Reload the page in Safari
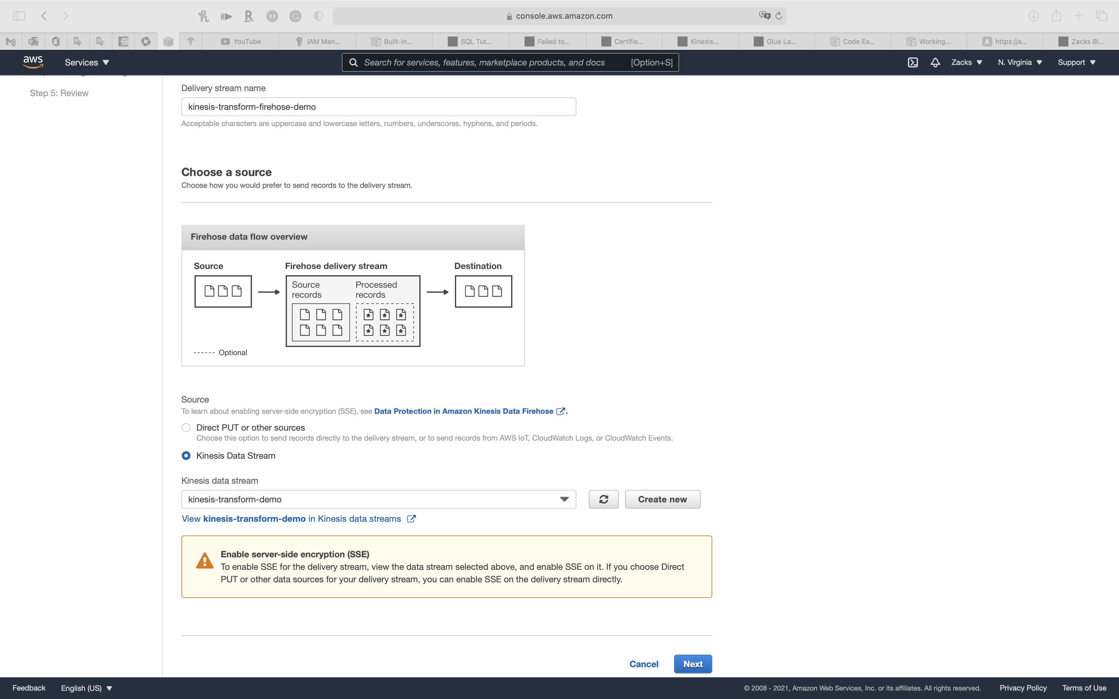 pos(779,16)
